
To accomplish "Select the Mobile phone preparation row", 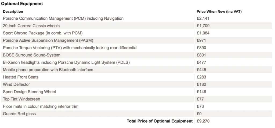I will click(x=136, y=70).
